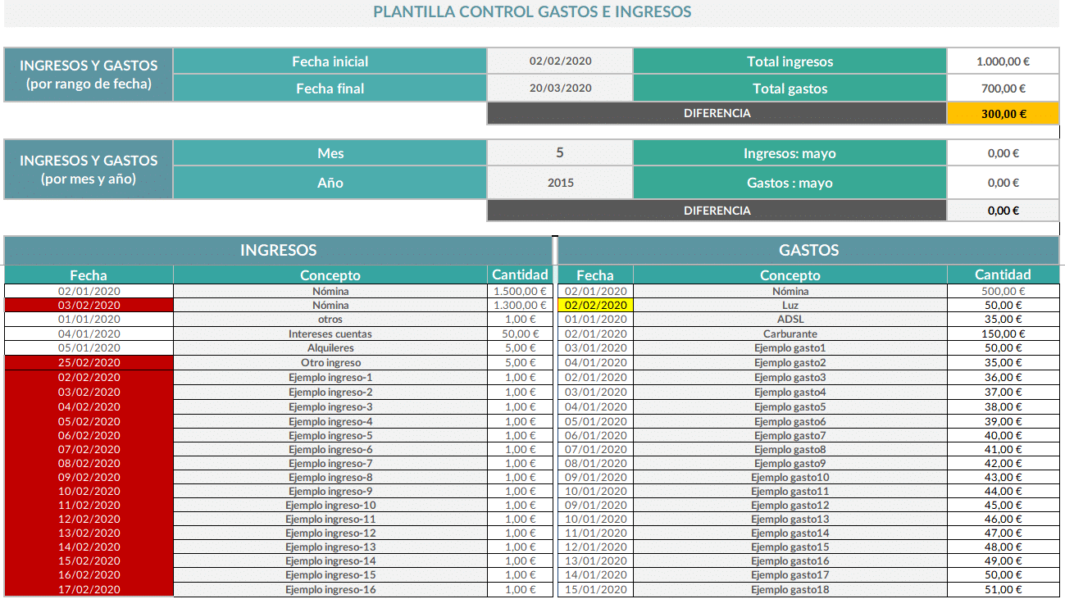Click the Fecha column header under INGRESOS
The height and width of the screenshot is (599, 1065).
pyautogui.click(x=89, y=275)
